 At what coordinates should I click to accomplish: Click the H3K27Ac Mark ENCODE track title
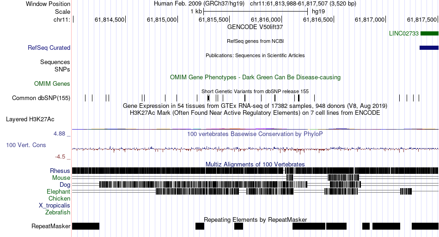pyautogui.click(x=255, y=113)
